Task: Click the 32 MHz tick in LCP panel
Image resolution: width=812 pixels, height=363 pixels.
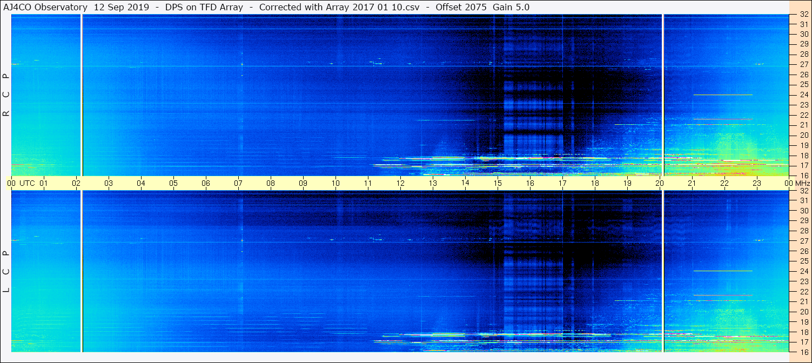Action: [x=804, y=191]
